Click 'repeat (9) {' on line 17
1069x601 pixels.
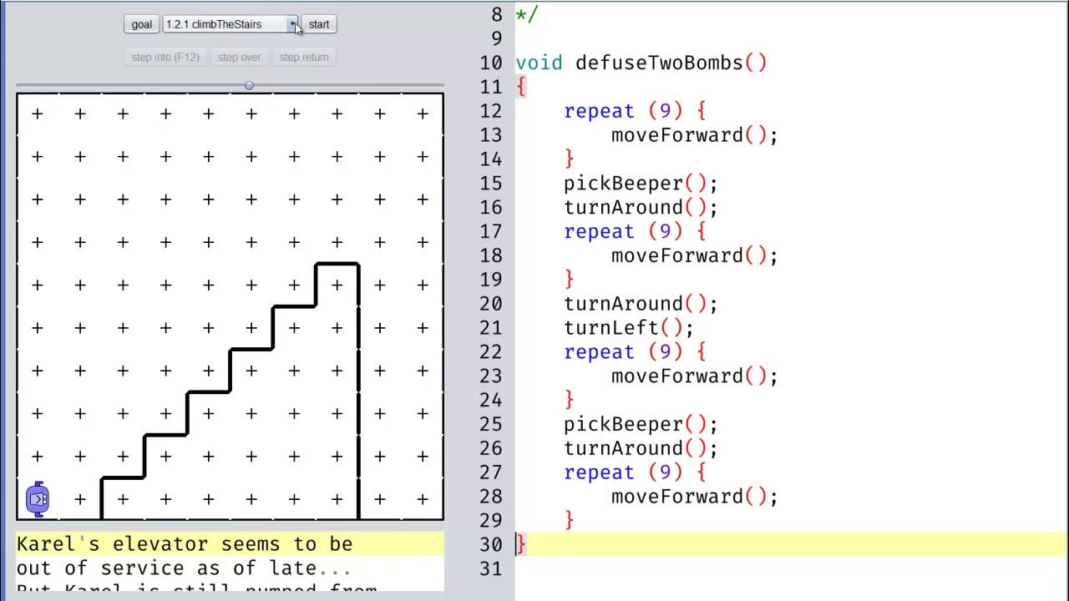[x=635, y=231]
